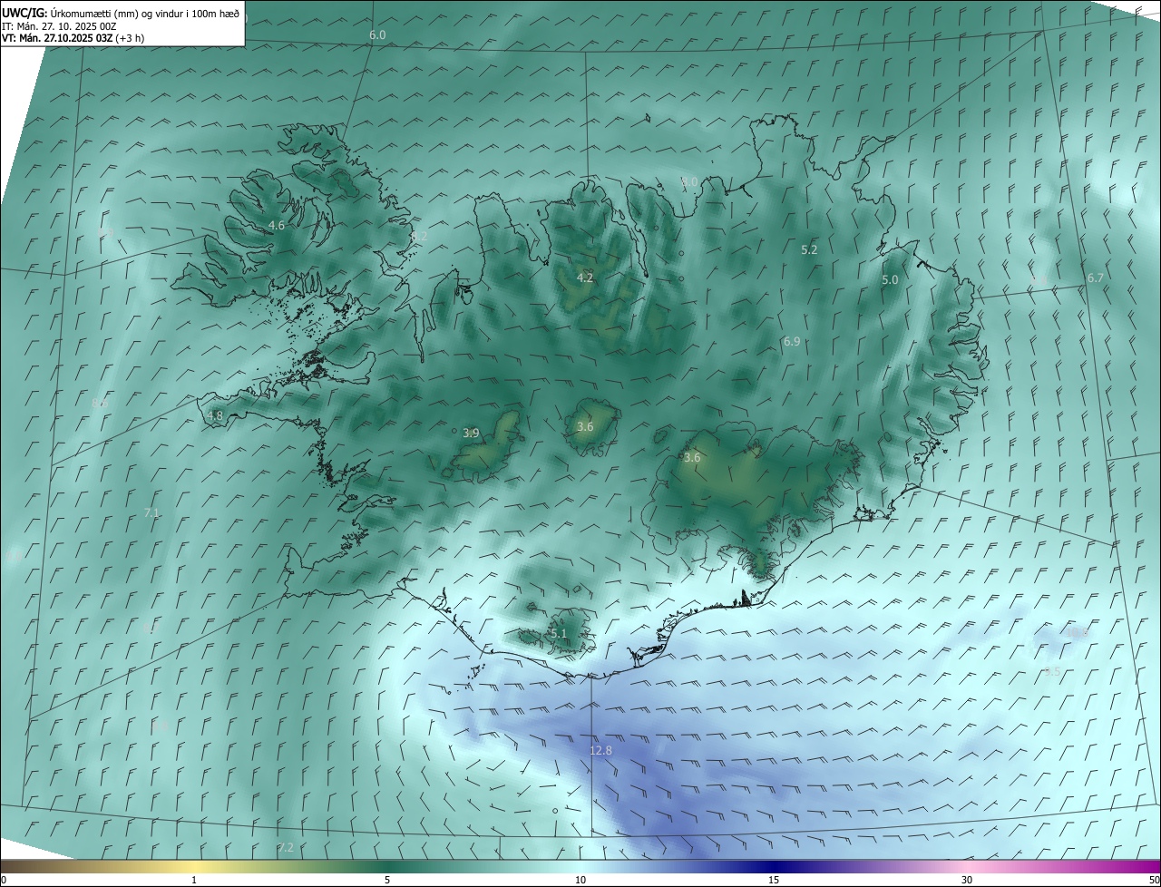Click the 5 tick on the color scale
The image size is (1161, 887).
387,880
